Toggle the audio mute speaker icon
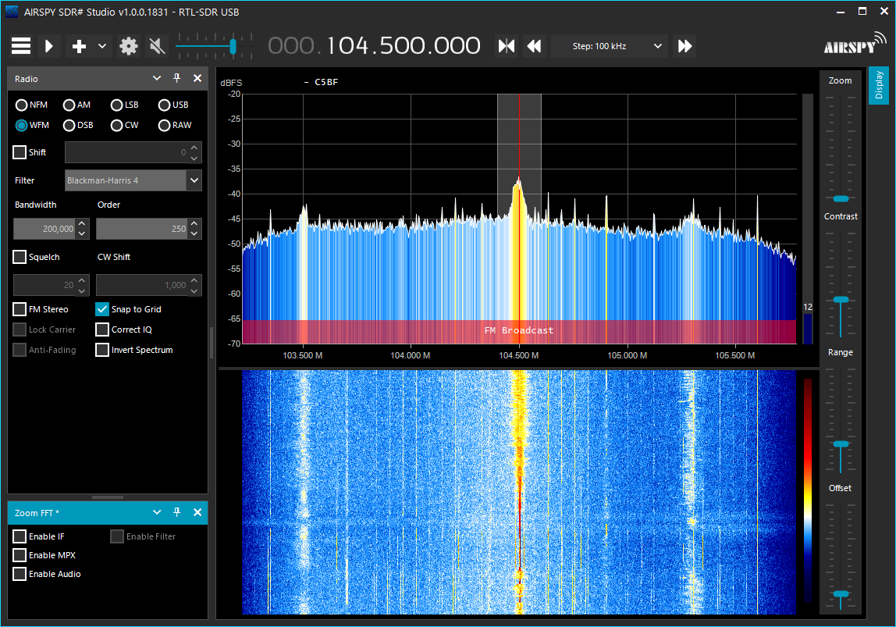Viewport: 896px width, 627px height. (x=157, y=46)
